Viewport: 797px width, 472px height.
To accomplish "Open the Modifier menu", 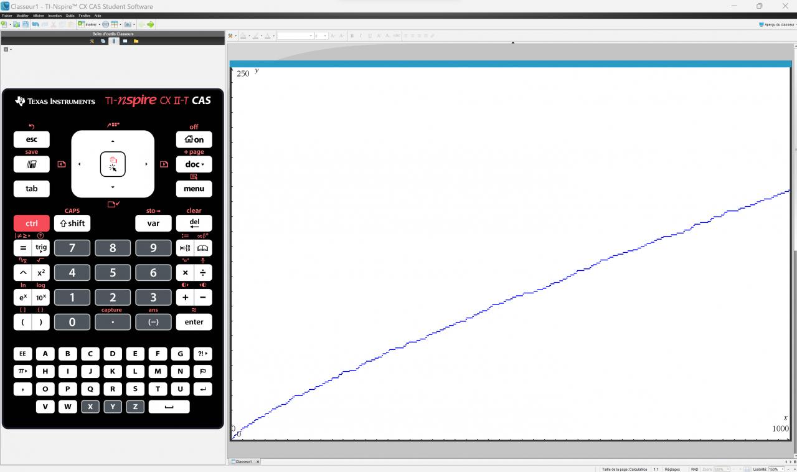I will (22, 16).
